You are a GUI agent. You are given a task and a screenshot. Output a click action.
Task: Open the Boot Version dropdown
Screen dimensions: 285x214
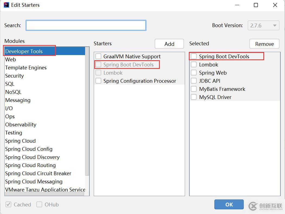(x=263, y=25)
